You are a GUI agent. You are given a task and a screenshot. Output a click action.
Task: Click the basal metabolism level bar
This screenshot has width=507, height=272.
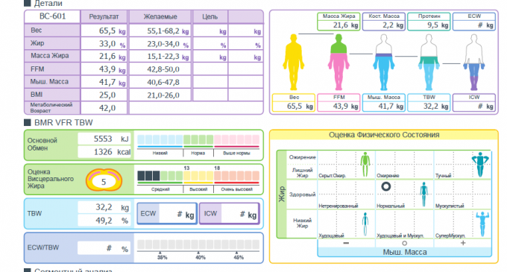[x=198, y=139]
